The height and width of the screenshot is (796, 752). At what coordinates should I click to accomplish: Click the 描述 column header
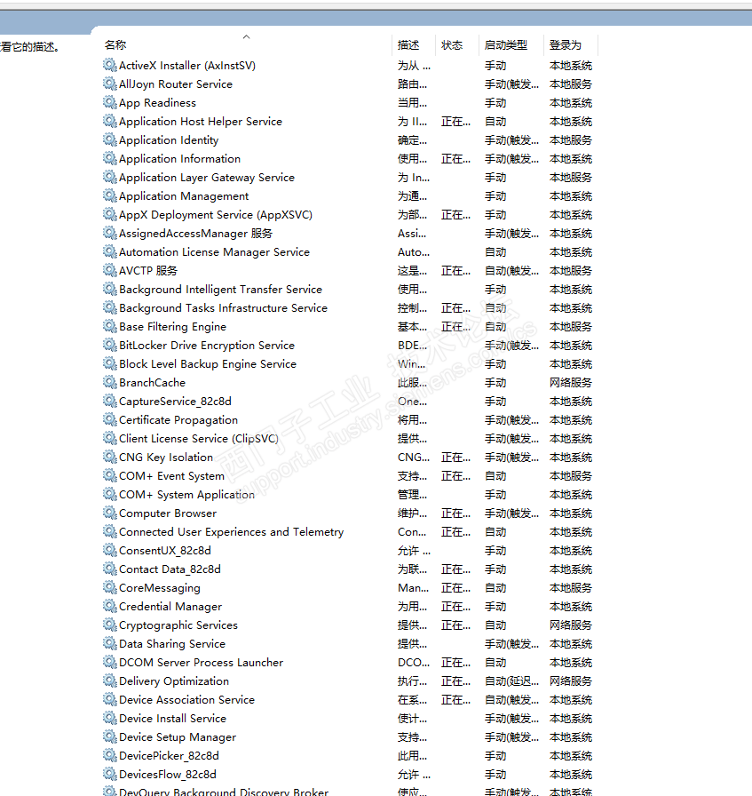(408, 45)
